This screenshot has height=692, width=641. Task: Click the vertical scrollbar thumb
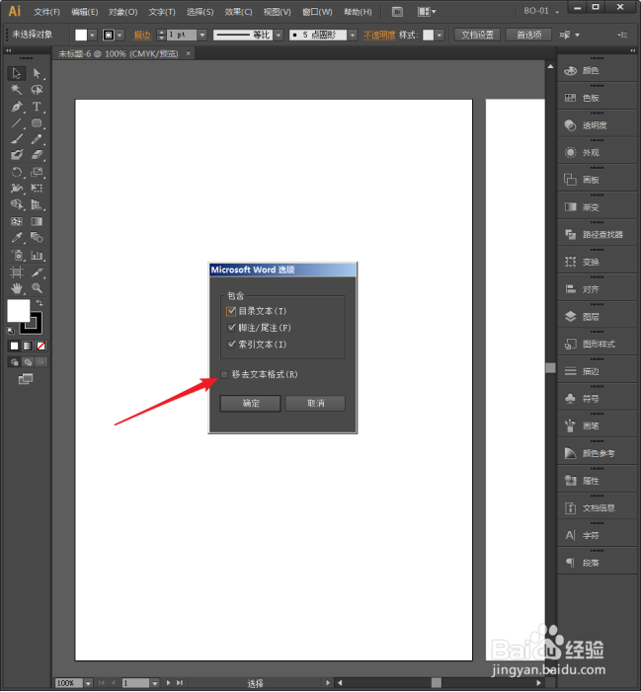tap(550, 367)
